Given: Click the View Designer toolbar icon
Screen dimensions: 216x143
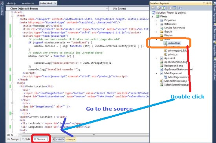Looking at the screenshot, I should point(174,8).
